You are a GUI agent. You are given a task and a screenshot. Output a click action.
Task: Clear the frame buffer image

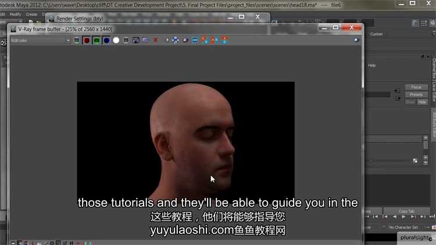pos(156,40)
